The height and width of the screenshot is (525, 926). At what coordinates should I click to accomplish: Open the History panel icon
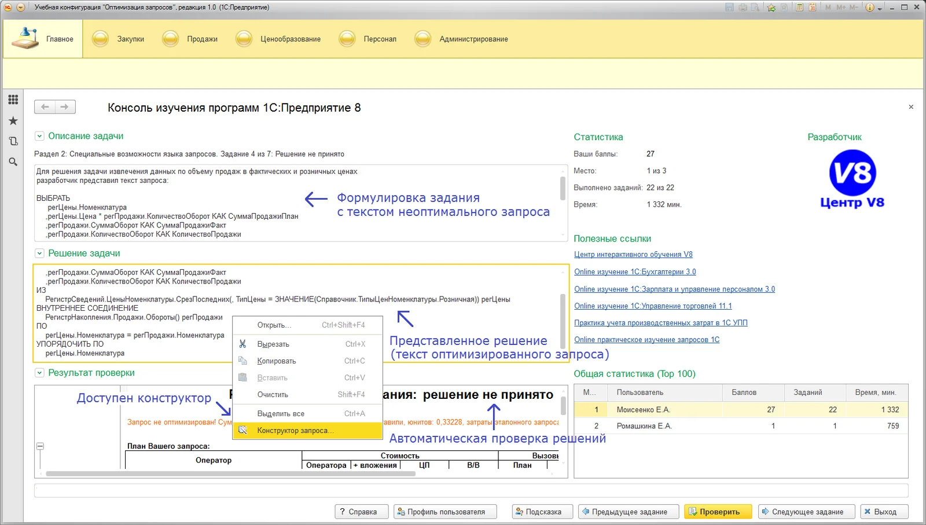point(13,141)
